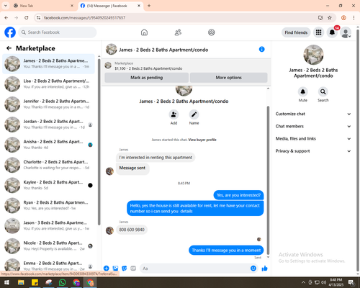Click the Facebook logo icon
This screenshot has height=288, width=360.
[10, 32]
